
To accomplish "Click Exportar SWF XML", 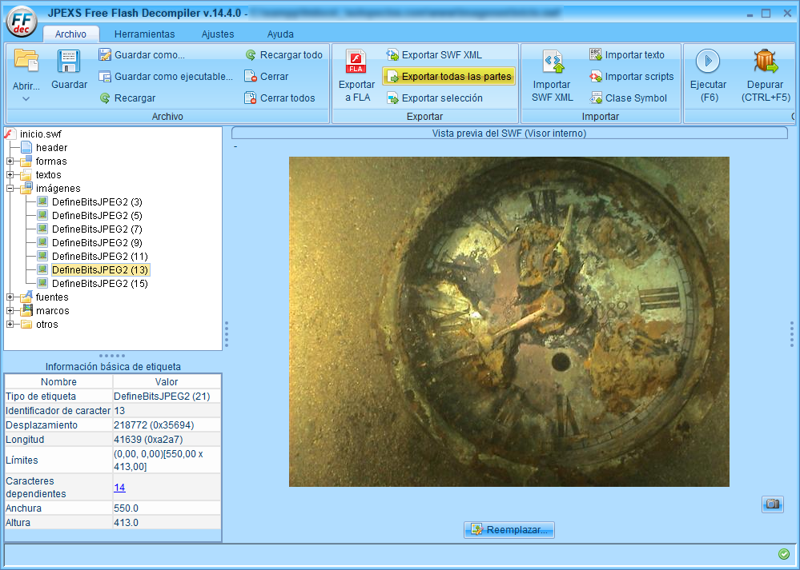I will [x=441, y=55].
